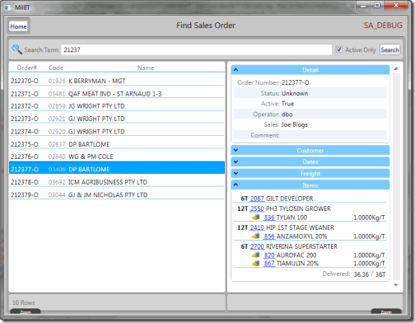Click the Operator value dbo
This screenshot has width=415, height=323.
287,114
